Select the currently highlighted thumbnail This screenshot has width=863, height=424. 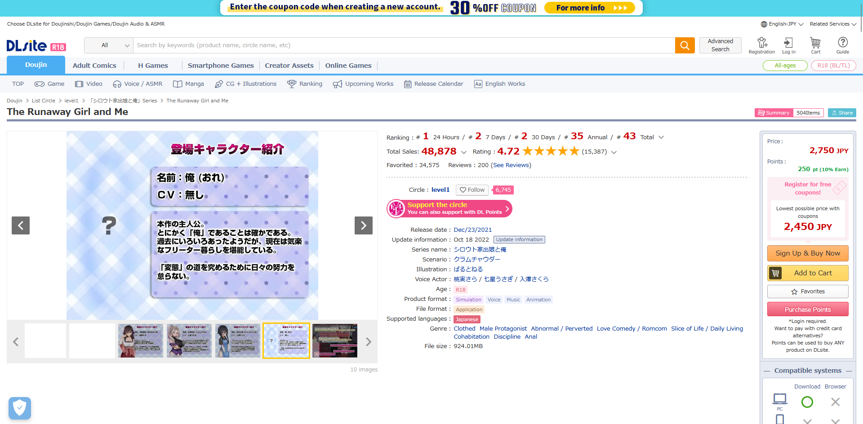[x=286, y=341]
